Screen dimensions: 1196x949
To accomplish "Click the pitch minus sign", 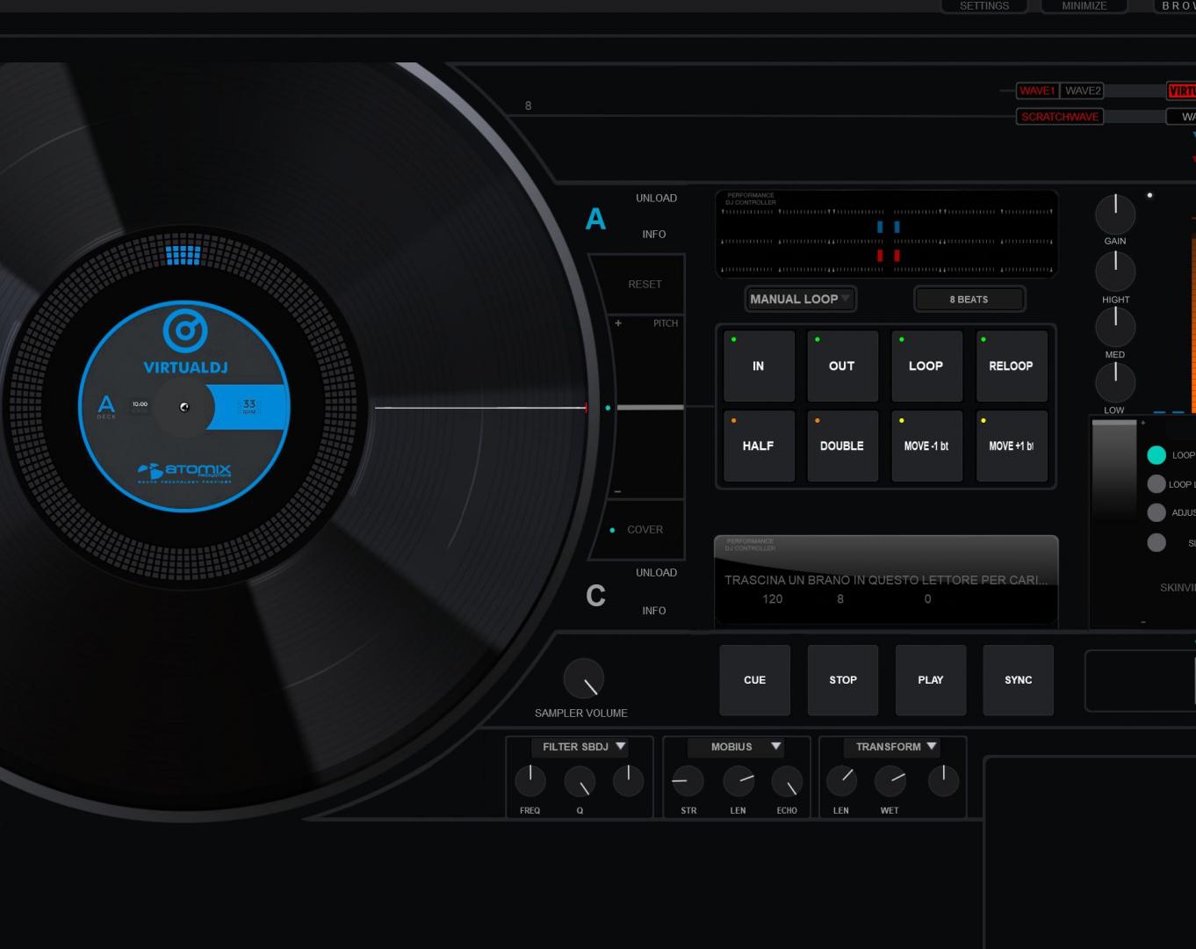I will tap(617, 491).
